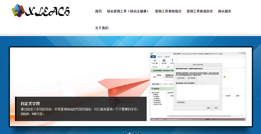Go to 查询工具使用指引 in navigation
This screenshot has width=261, height=134.
tap(168, 11)
